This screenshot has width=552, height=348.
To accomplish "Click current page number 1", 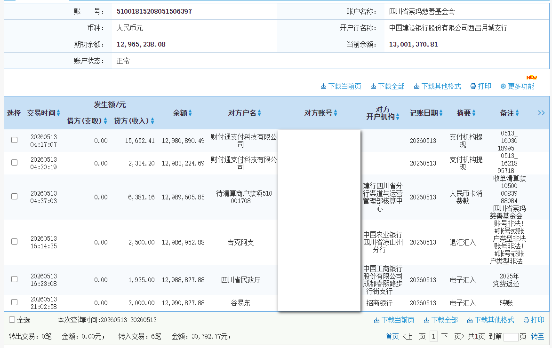I will pyautogui.click(x=433, y=336).
